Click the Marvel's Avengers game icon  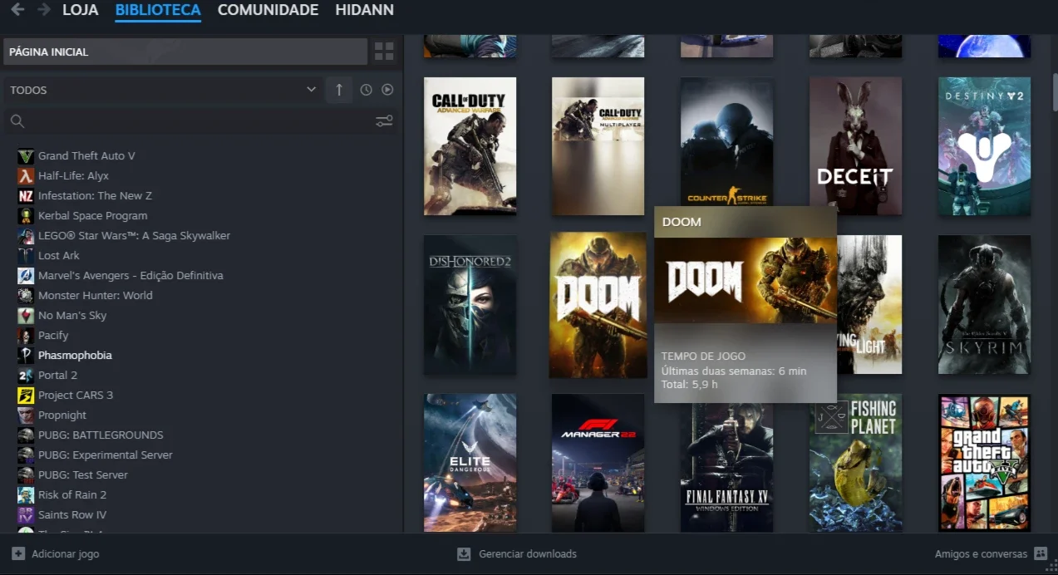(26, 275)
